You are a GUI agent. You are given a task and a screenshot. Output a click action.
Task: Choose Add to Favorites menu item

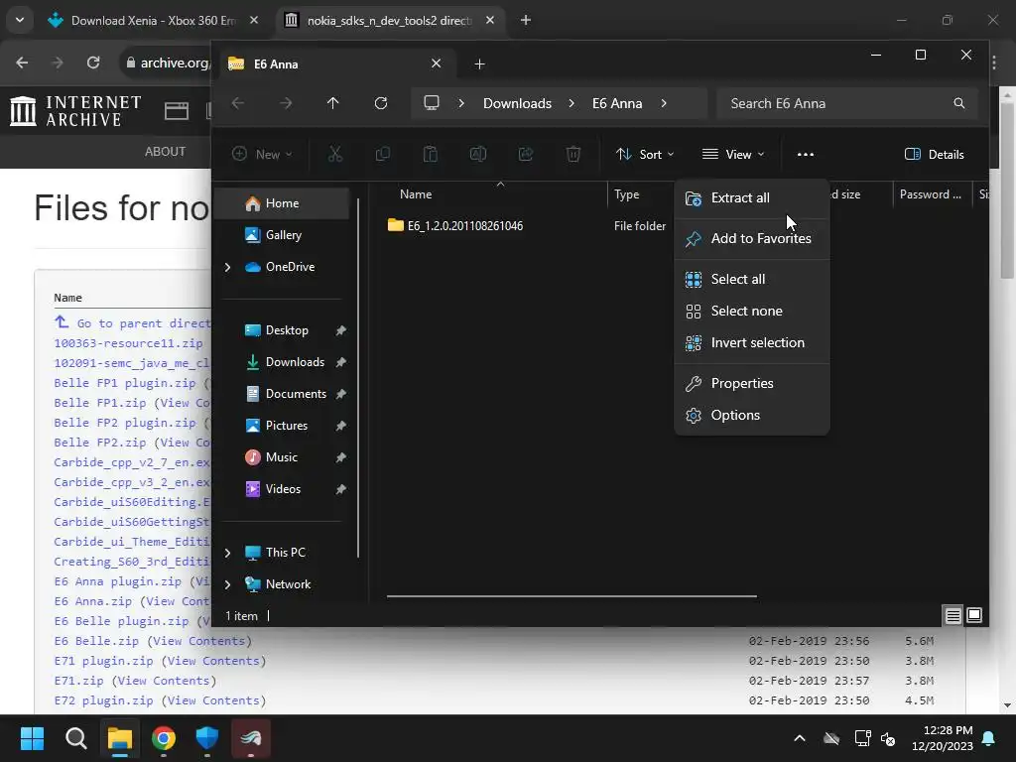pos(752,238)
